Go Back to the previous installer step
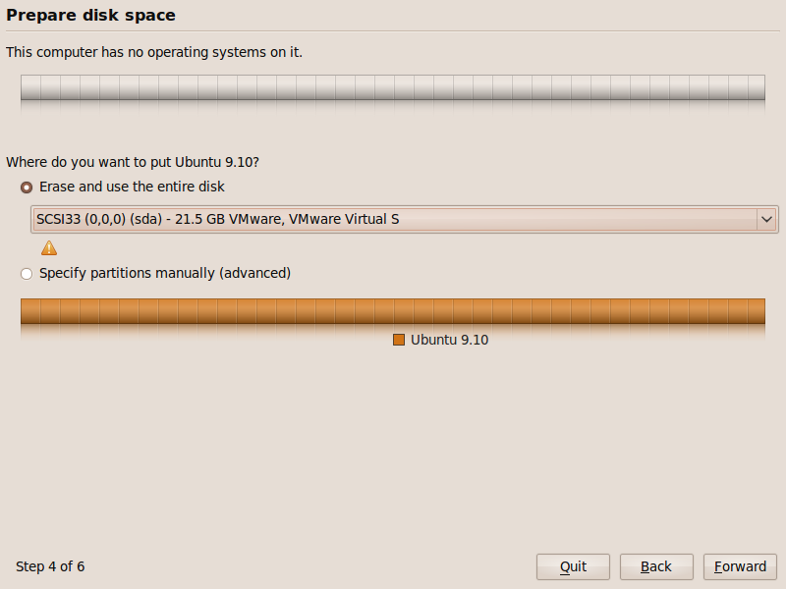Viewport: 786px width, 589px height. [x=656, y=566]
